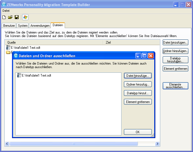193x152 pixels.
Task: Select datei1 Text.odt in exclude dialog list
Action: tap(36, 75)
